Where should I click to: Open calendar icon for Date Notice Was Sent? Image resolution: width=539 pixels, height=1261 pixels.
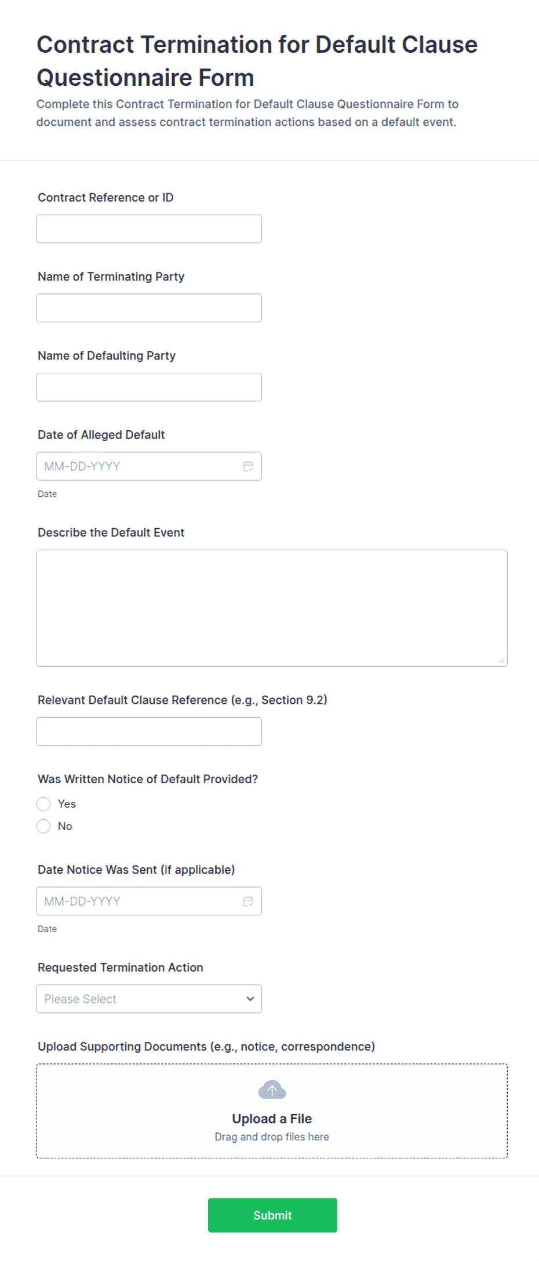click(248, 901)
